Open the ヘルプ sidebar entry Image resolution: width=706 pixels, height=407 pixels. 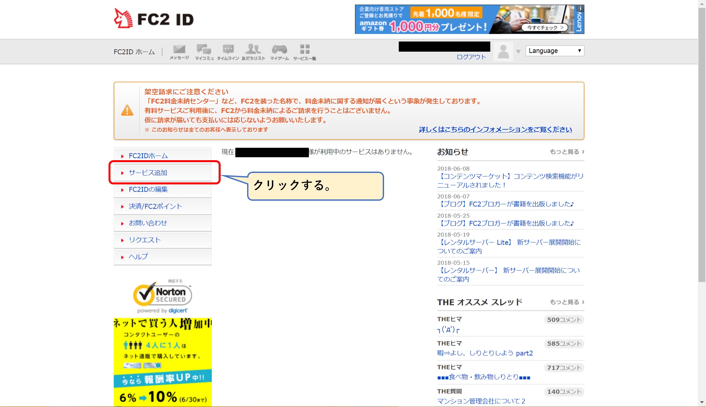pyautogui.click(x=138, y=257)
